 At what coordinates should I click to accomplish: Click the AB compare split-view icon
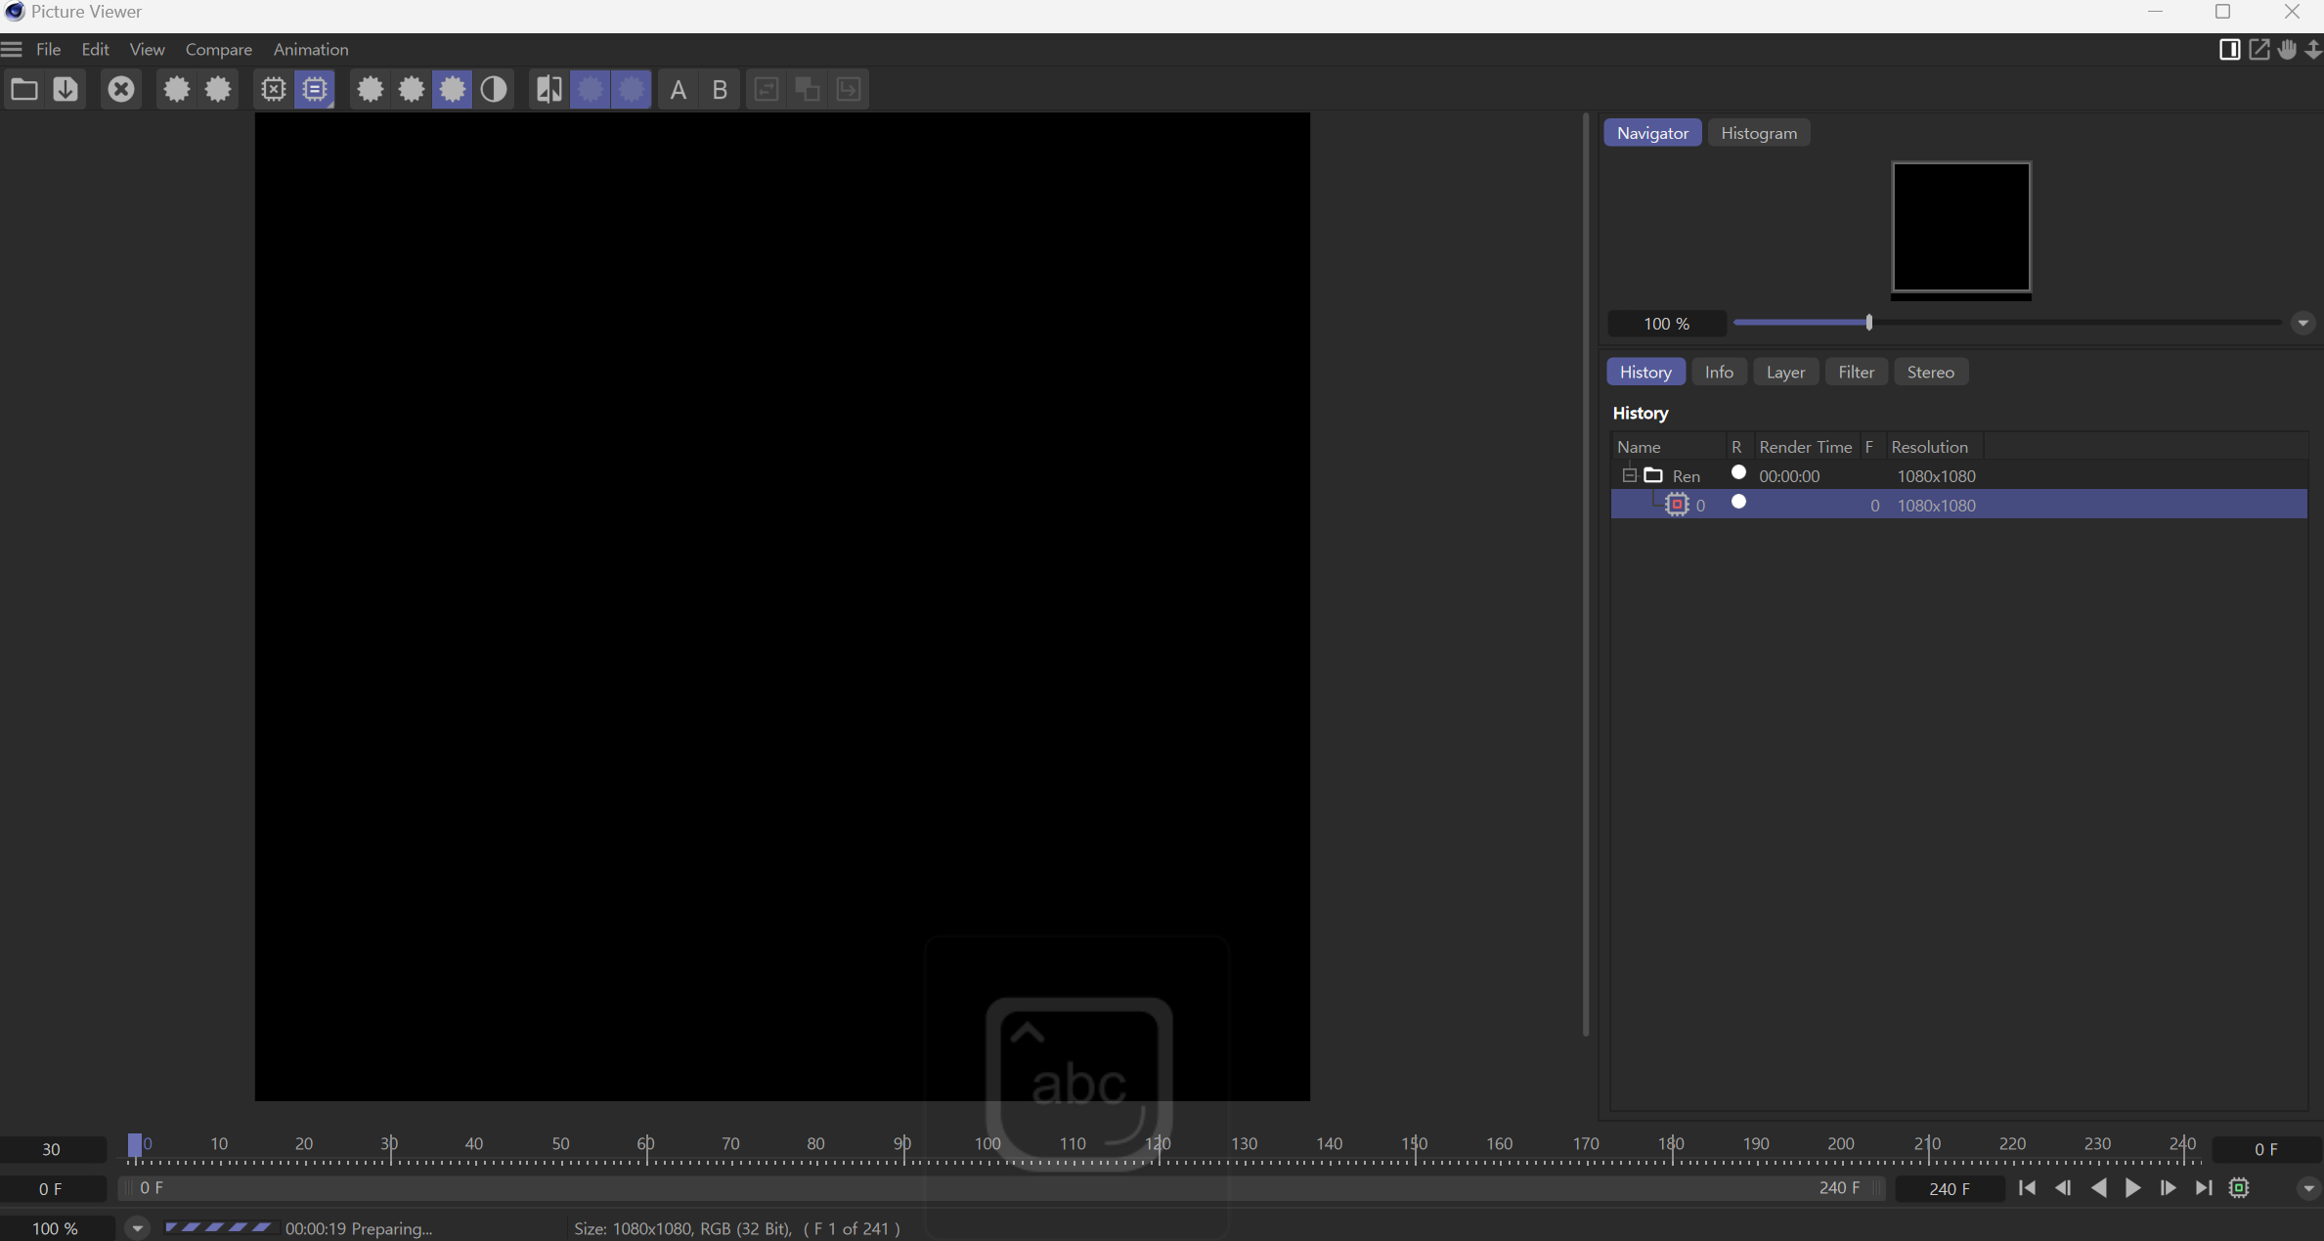[548, 90]
